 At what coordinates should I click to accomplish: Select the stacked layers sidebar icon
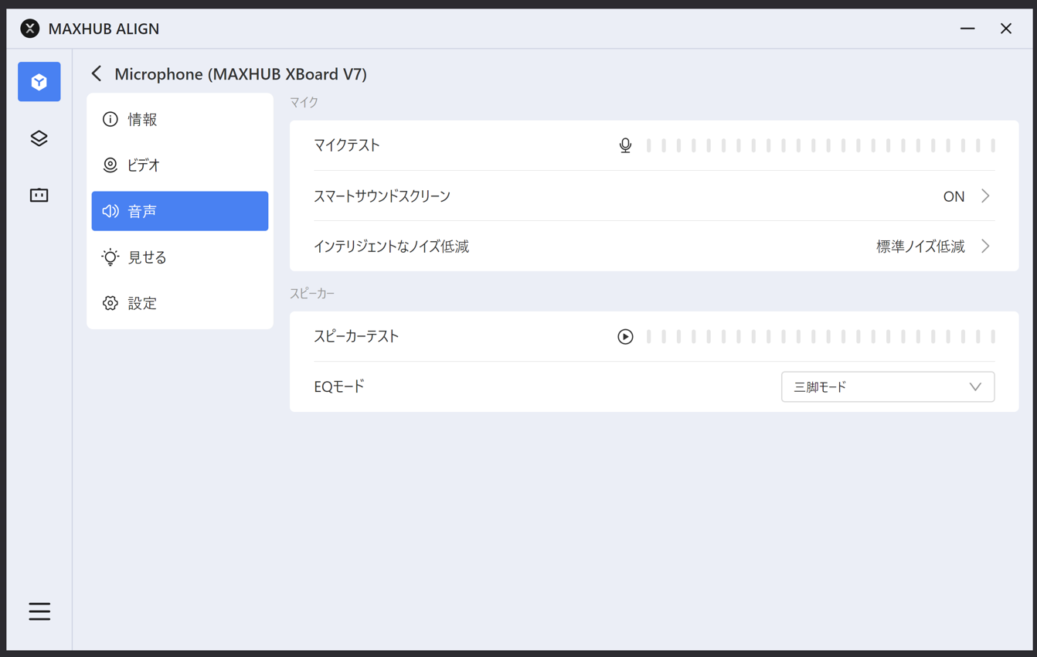39,138
